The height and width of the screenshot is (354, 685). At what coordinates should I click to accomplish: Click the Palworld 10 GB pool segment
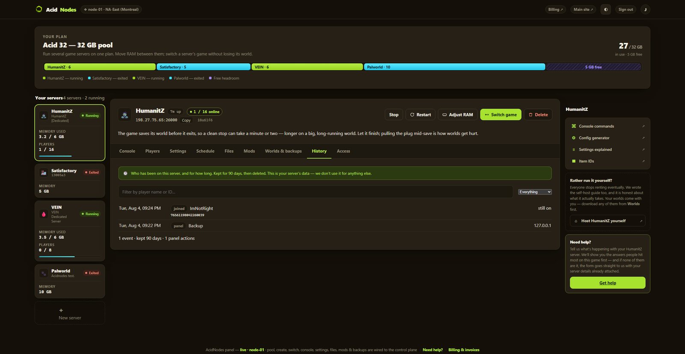point(455,67)
